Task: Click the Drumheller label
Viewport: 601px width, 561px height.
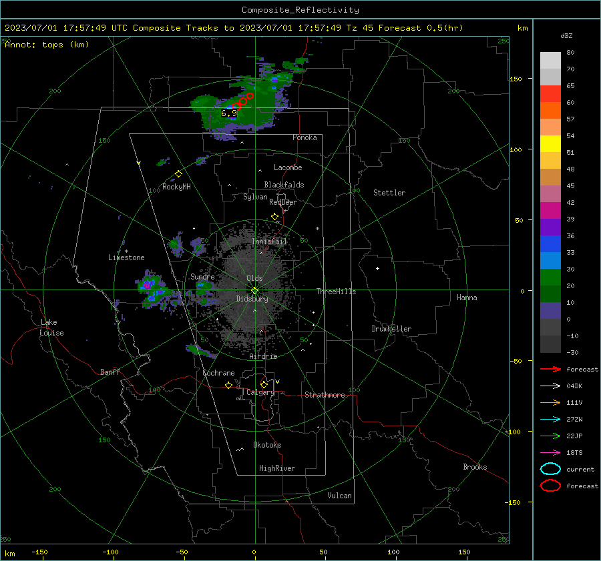Action: click(x=391, y=329)
